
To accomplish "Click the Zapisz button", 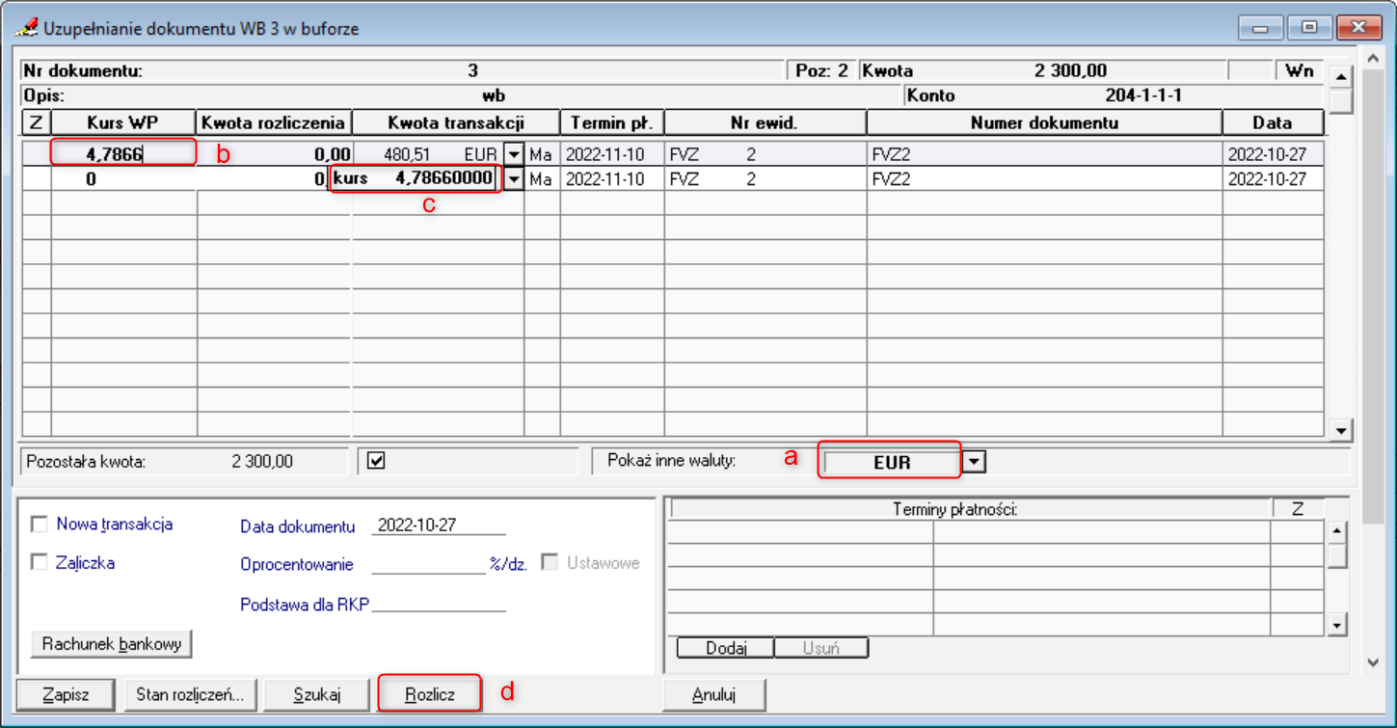I will 67,694.
